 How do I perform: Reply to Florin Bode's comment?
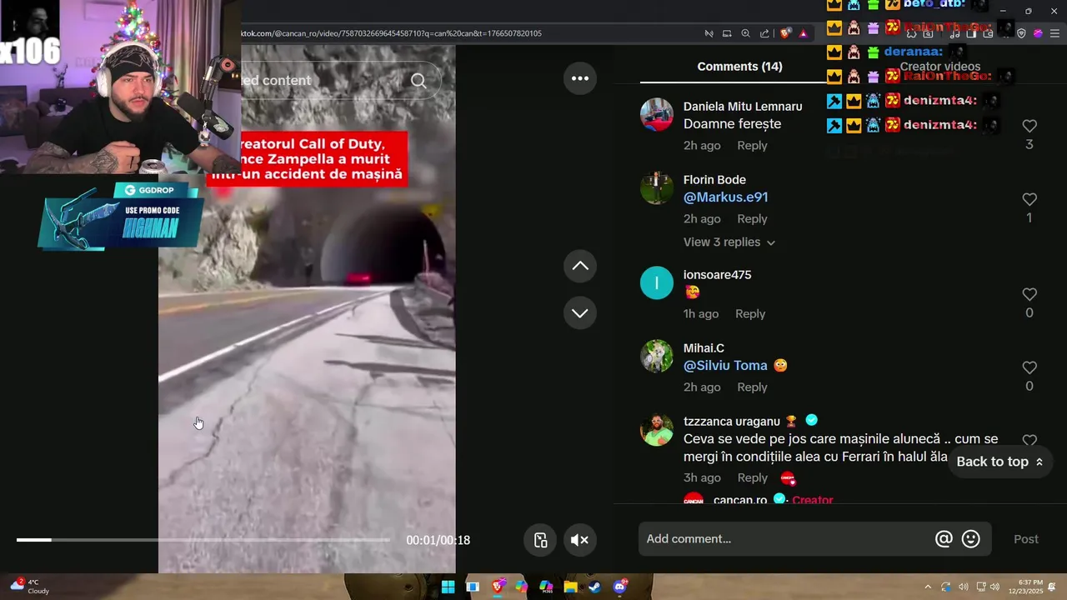(752, 219)
